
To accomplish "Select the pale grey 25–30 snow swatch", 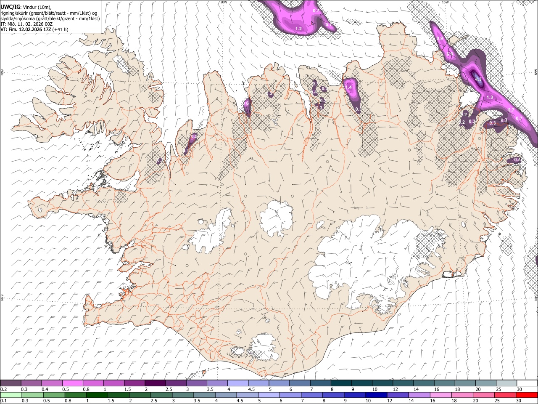I will click(x=506, y=383).
